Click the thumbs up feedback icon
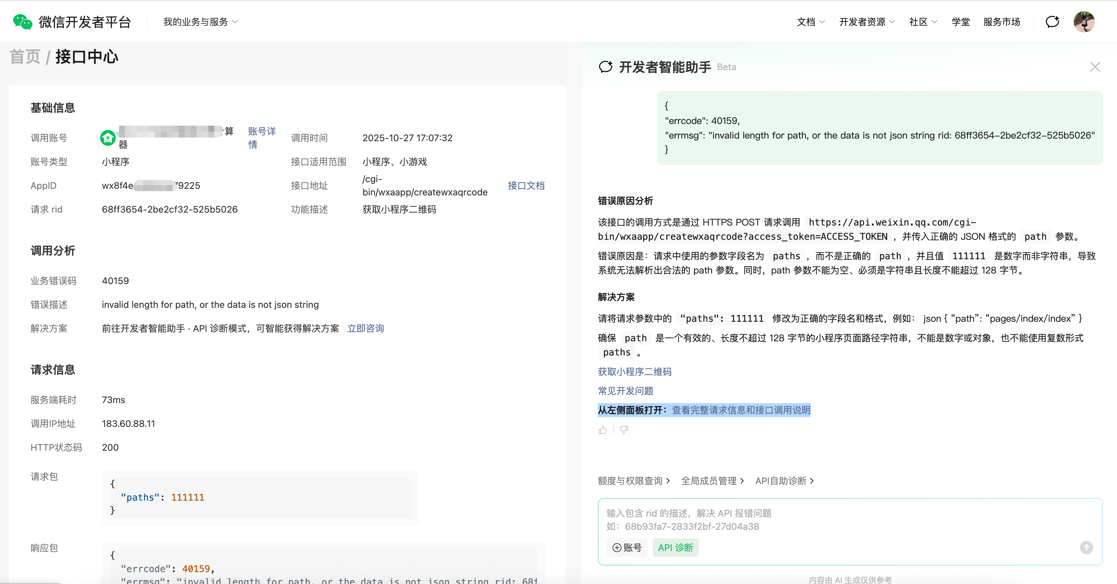The width and height of the screenshot is (1117, 584). tap(603, 430)
